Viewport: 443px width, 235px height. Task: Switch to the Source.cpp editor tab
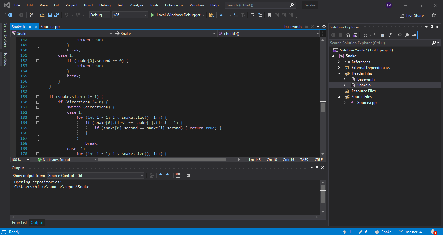click(50, 27)
